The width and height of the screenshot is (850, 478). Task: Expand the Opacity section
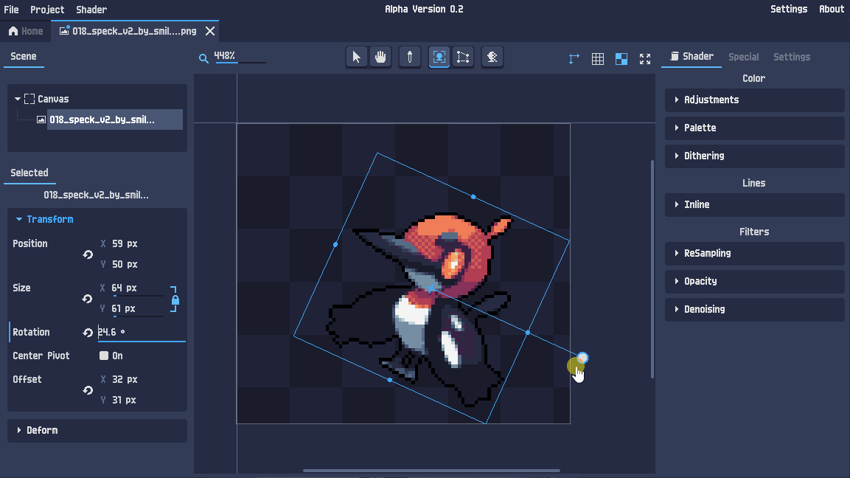[x=755, y=282]
